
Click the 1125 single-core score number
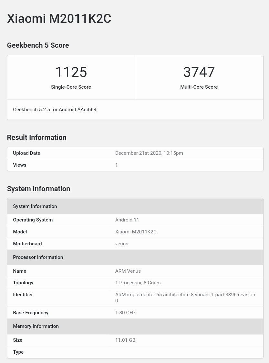point(71,72)
